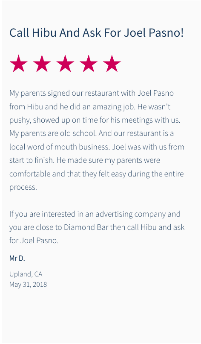This screenshot has height=344, width=201.
Task: Click the review title mentioning Joel Pasno
Action: [96, 32]
